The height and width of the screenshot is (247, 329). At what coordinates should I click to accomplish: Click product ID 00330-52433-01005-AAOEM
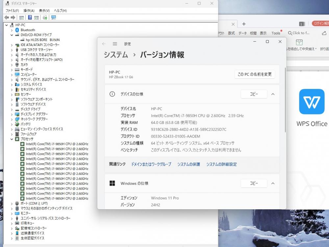tap(176, 136)
